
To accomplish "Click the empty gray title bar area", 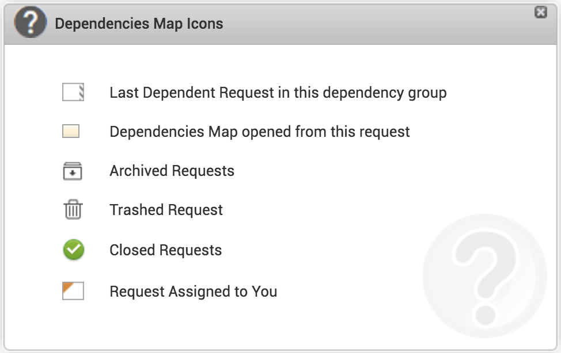I will point(374,24).
